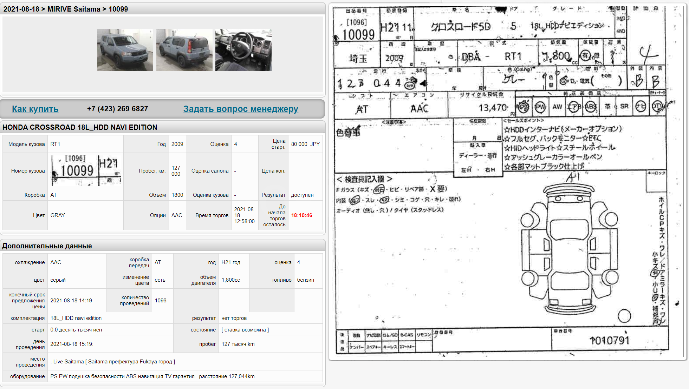
Task: Open the front view car photo thumbnail
Action: point(125,50)
